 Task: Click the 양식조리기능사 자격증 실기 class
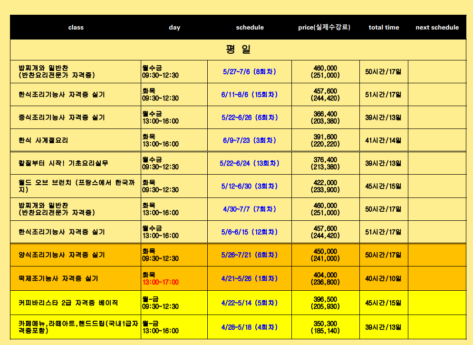point(62,255)
